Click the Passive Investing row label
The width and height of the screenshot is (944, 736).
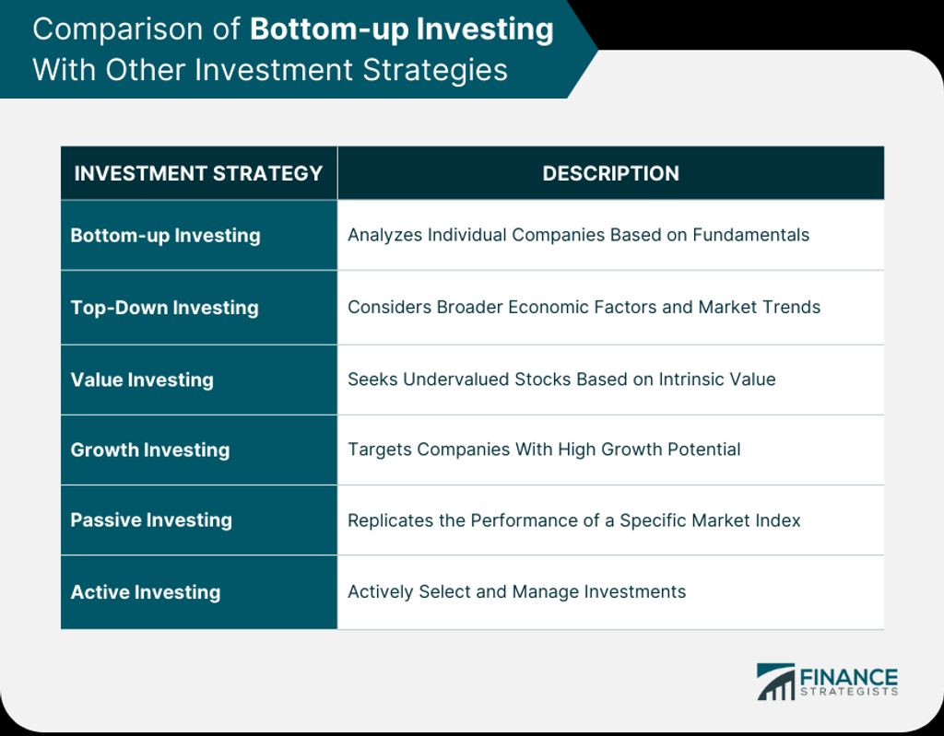coord(151,520)
